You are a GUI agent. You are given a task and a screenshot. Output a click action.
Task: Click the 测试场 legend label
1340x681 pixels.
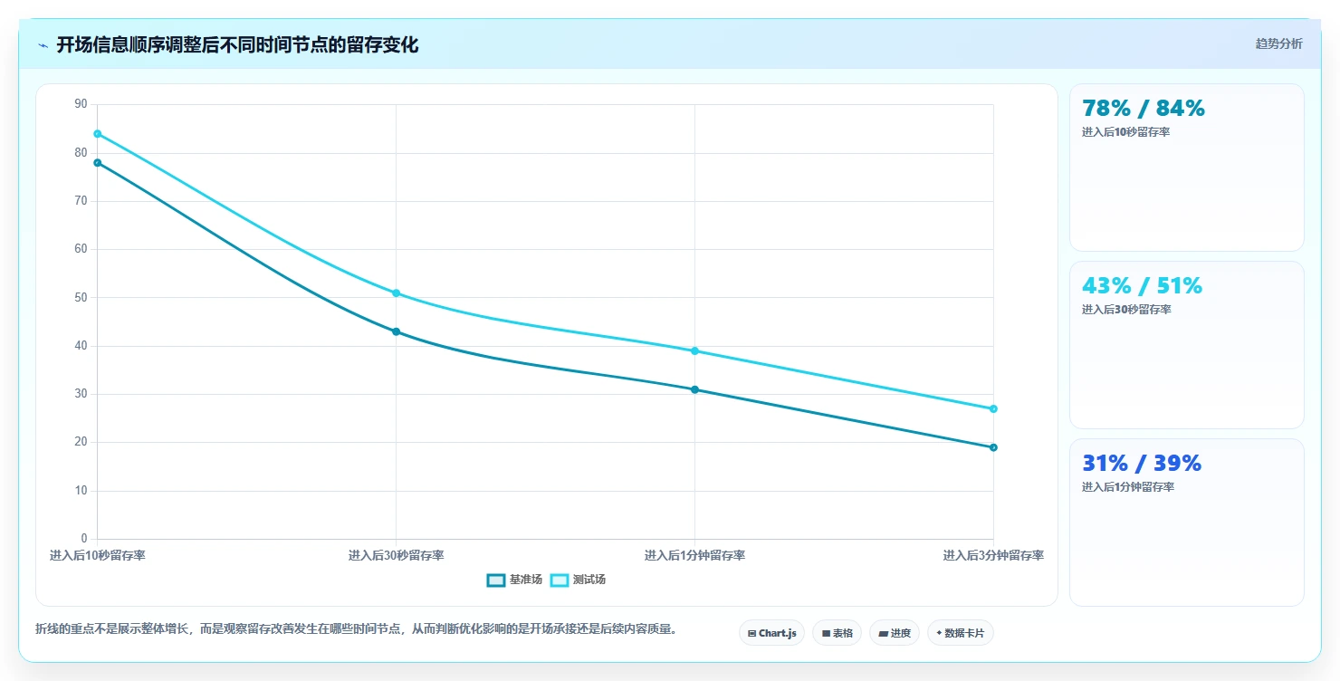589,580
